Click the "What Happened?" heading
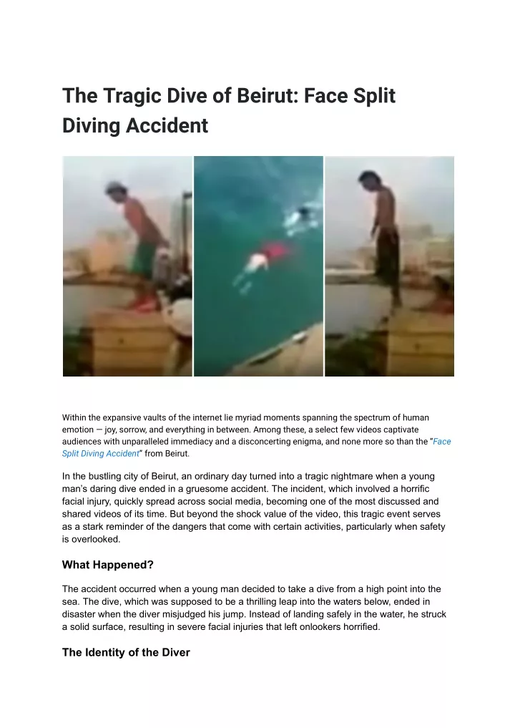This screenshot has width=515, height=728. point(107,565)
